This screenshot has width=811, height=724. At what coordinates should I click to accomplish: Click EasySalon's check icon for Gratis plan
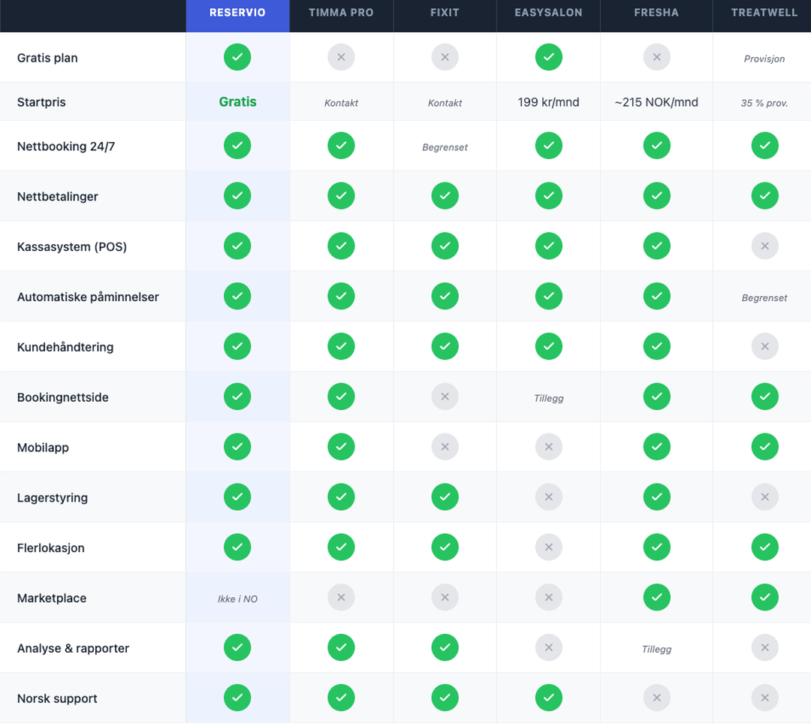549,57
